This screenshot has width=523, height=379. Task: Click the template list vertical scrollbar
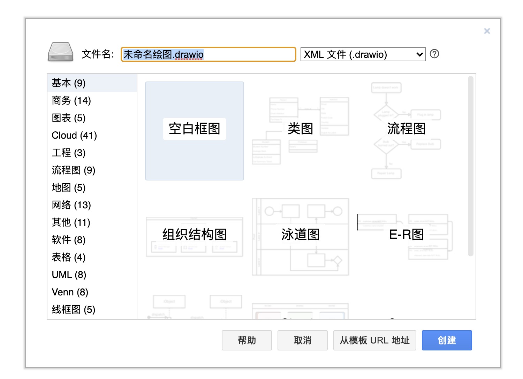[x=471, y=166]
